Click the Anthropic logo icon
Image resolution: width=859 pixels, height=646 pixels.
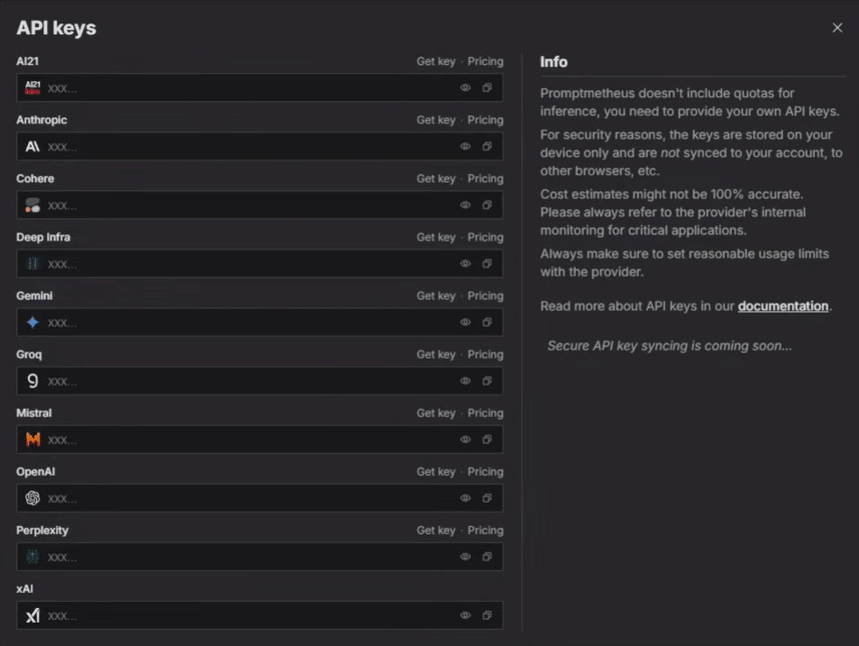32,146
